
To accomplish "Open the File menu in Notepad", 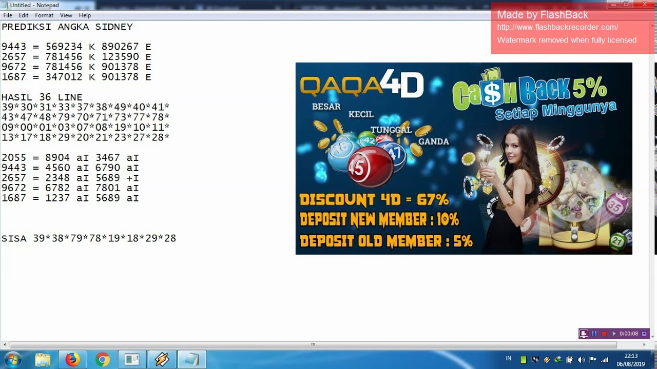I will tap(8, 15).
